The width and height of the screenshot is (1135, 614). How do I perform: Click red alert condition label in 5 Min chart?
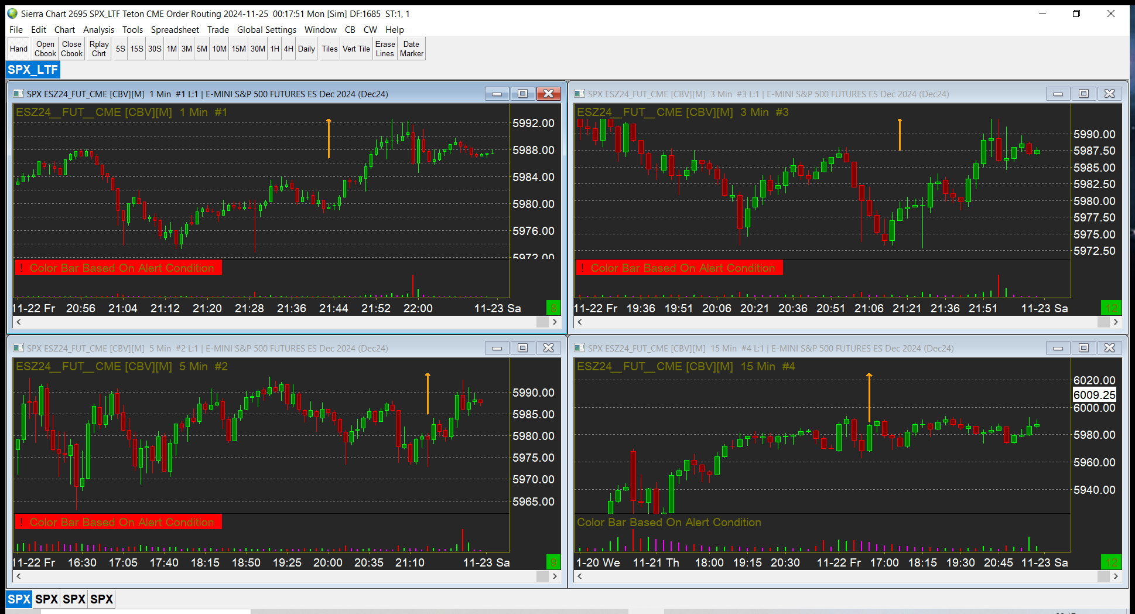coord(118,522)
